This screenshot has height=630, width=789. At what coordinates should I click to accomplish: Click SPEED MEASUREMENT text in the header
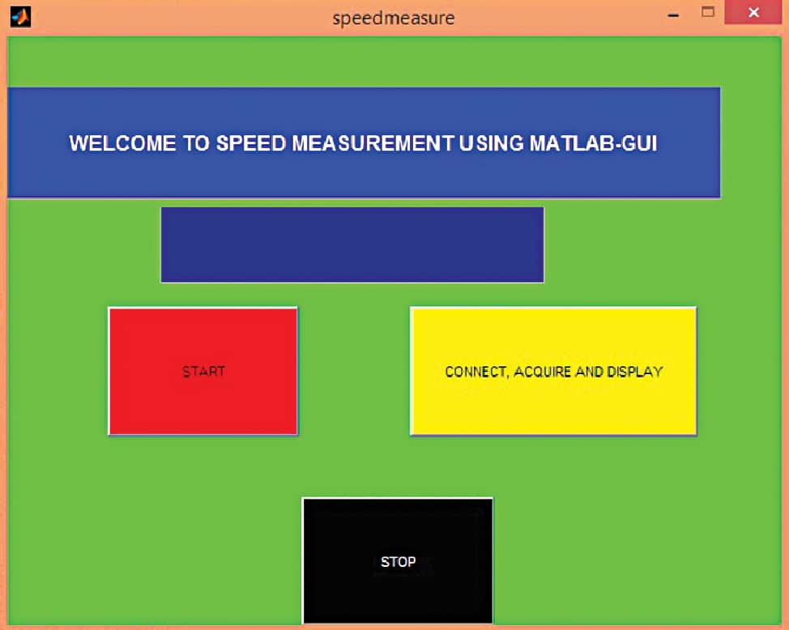[334, 143]
